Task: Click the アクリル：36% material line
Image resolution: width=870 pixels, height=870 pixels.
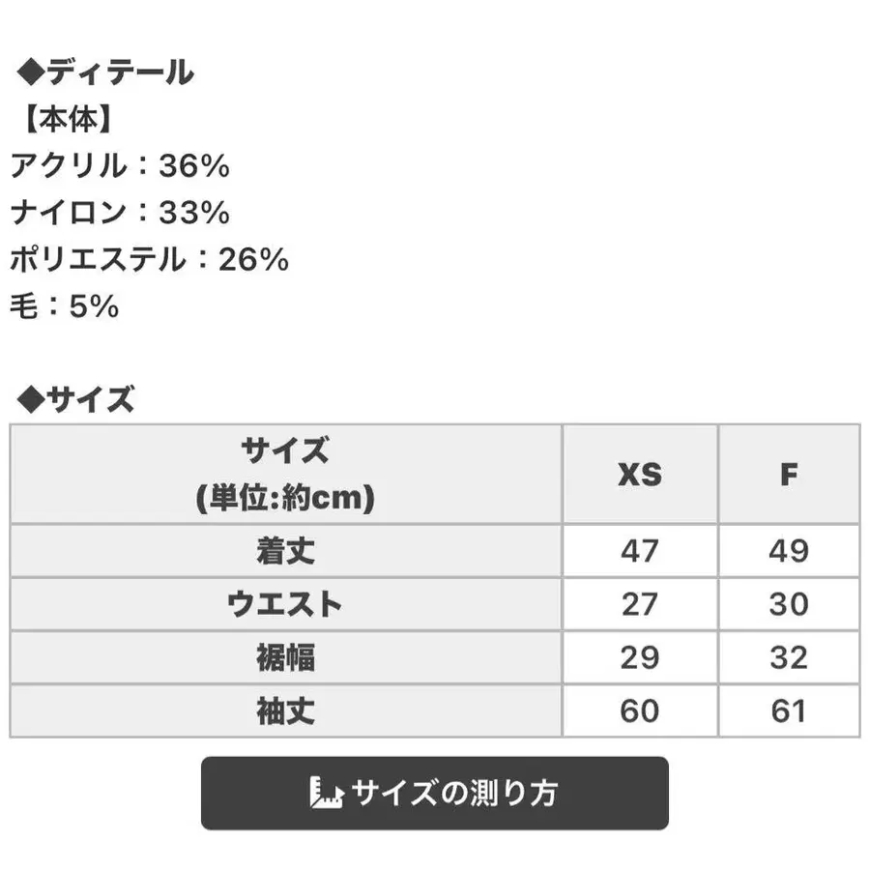Action: pyautogui.click(x=120, y=166)
